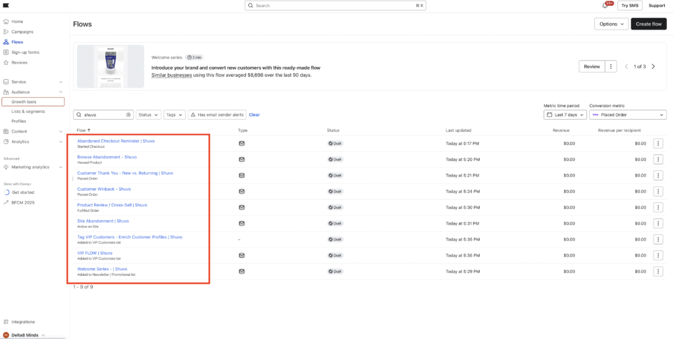The image size is (674, 339).
Task: Open the Placed Order conversion metric dropdown
Action: 628,114
